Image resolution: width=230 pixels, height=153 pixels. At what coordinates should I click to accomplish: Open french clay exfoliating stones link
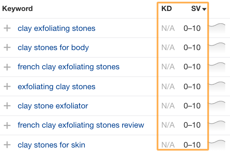69,67
